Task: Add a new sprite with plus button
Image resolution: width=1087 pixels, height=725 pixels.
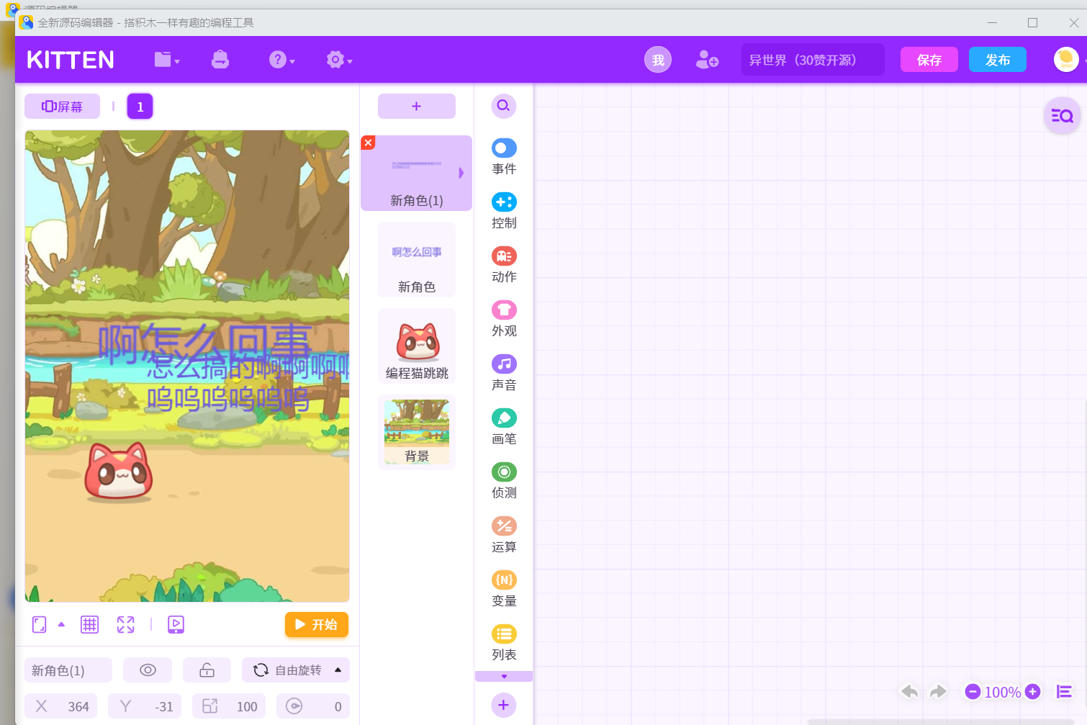Action: 417,106
